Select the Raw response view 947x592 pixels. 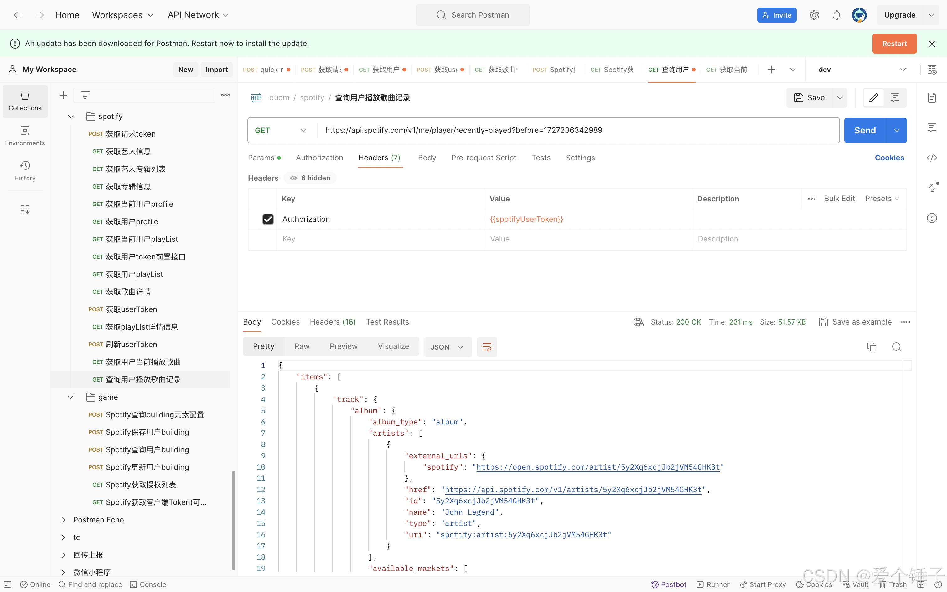pos(302,346)
